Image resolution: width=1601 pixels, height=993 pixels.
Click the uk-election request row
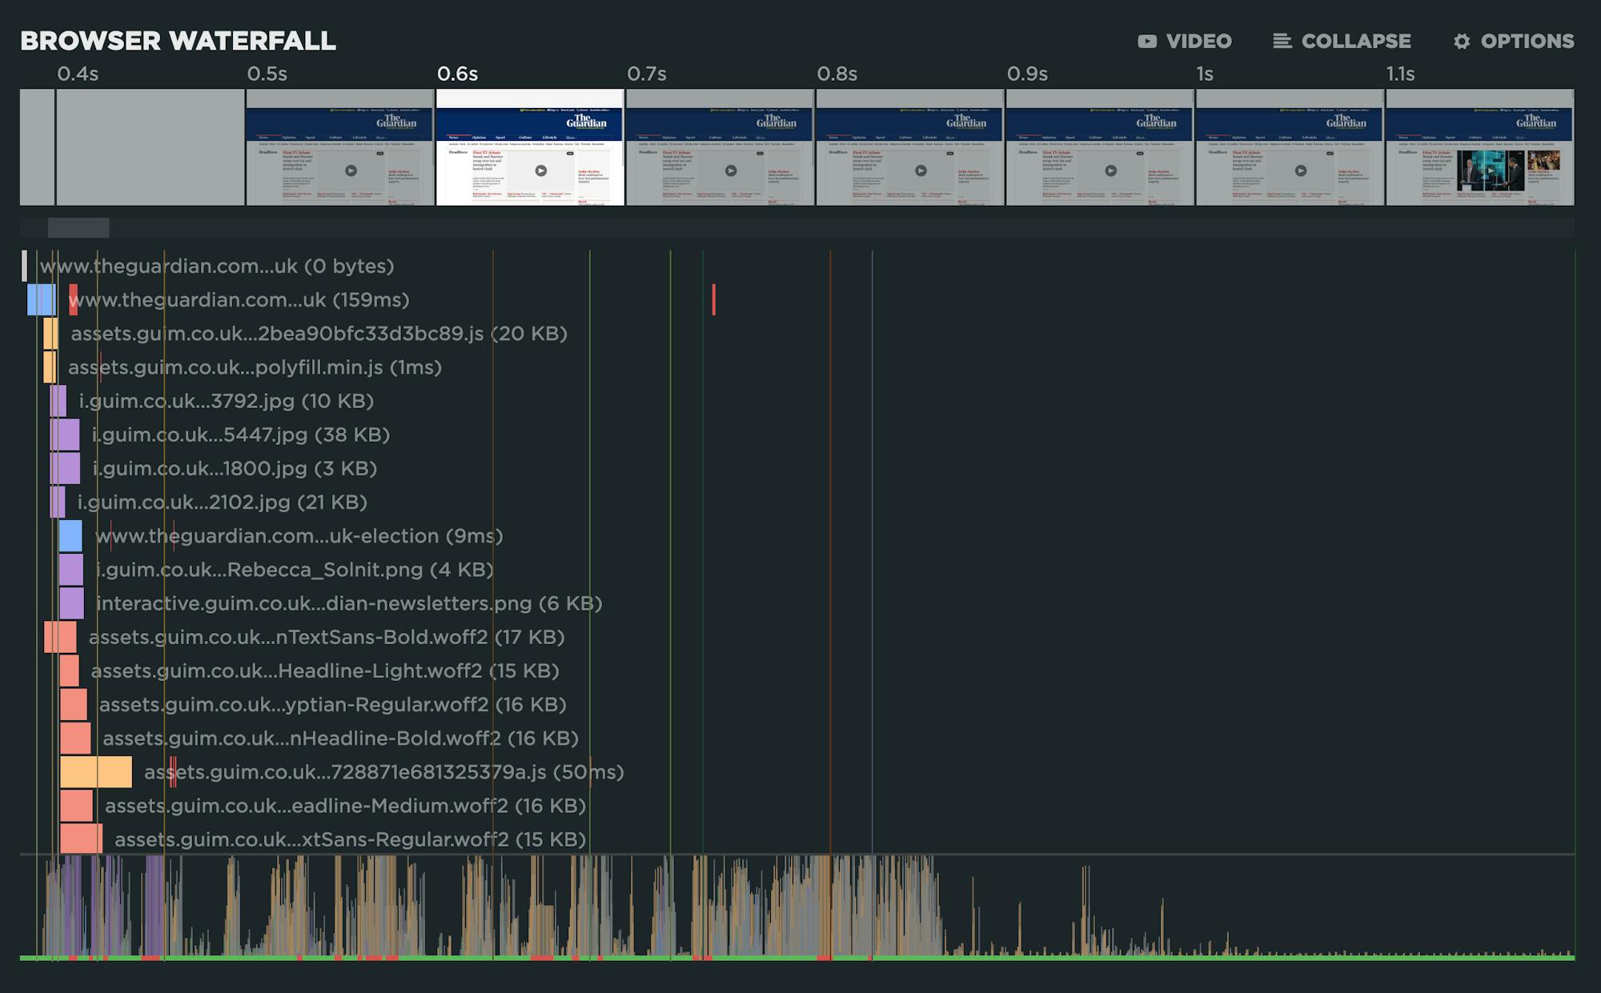click(299, 536)
